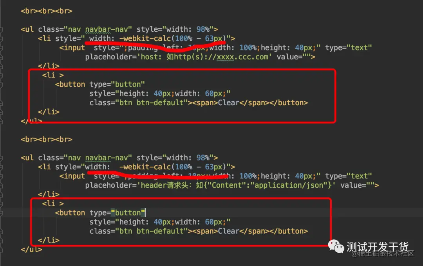Click the <input tag above the host placeholder

[72, 48]
